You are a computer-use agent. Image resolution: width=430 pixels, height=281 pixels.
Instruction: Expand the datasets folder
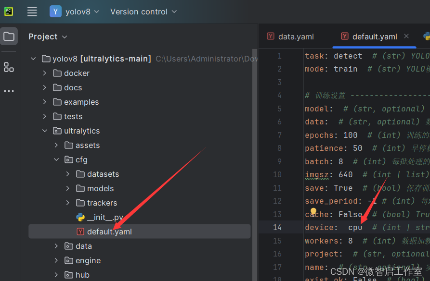pyautogui.click(x=68, y=174)
